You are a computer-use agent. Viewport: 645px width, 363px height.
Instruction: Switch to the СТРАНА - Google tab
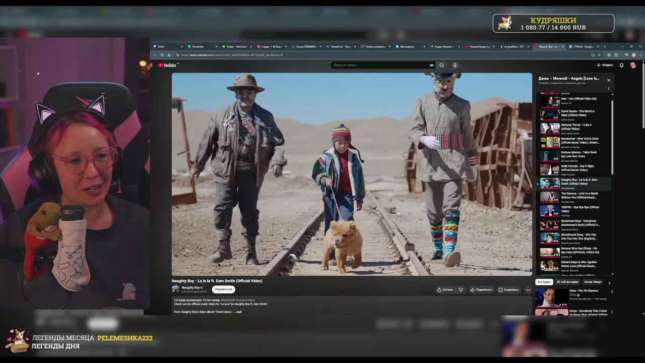(584, 46)
